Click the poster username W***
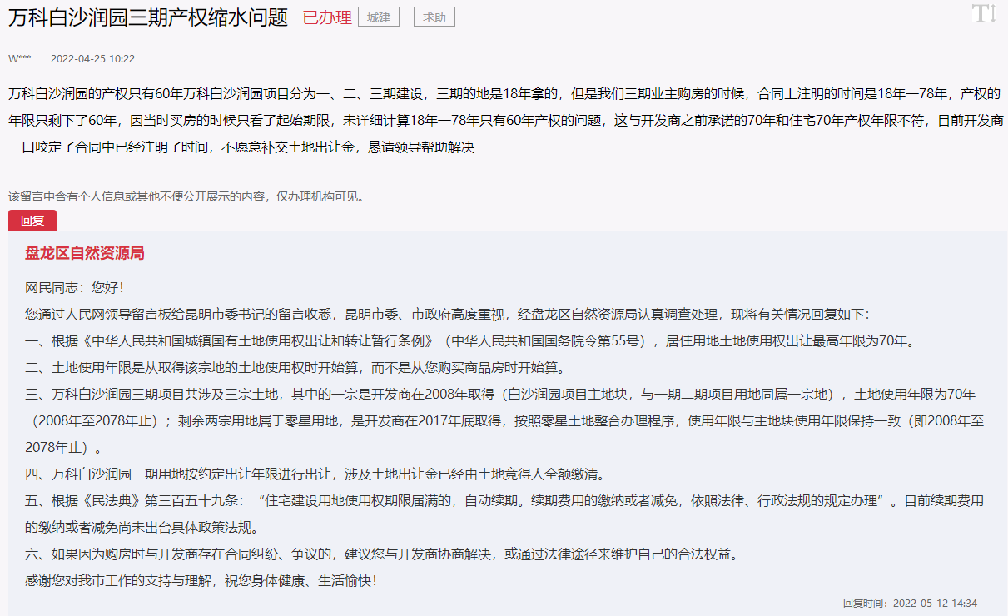This screenshot has width=1008, height=616. pyautogui.click(x=20, y=59)
